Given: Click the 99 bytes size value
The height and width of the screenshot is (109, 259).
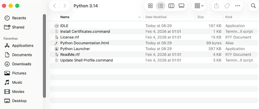Looking at the screenshot, I should 214,43.
